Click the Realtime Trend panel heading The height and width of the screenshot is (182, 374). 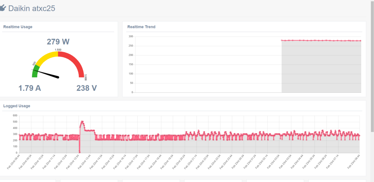pos(141,27)
